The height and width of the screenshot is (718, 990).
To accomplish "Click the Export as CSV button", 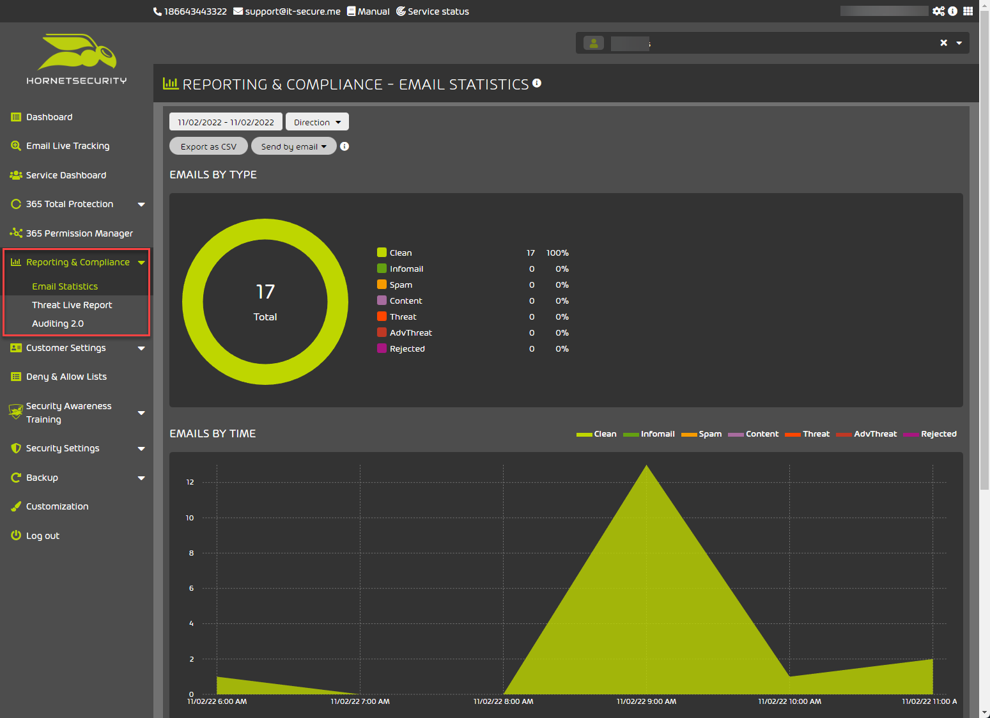I will pos(208,146).
